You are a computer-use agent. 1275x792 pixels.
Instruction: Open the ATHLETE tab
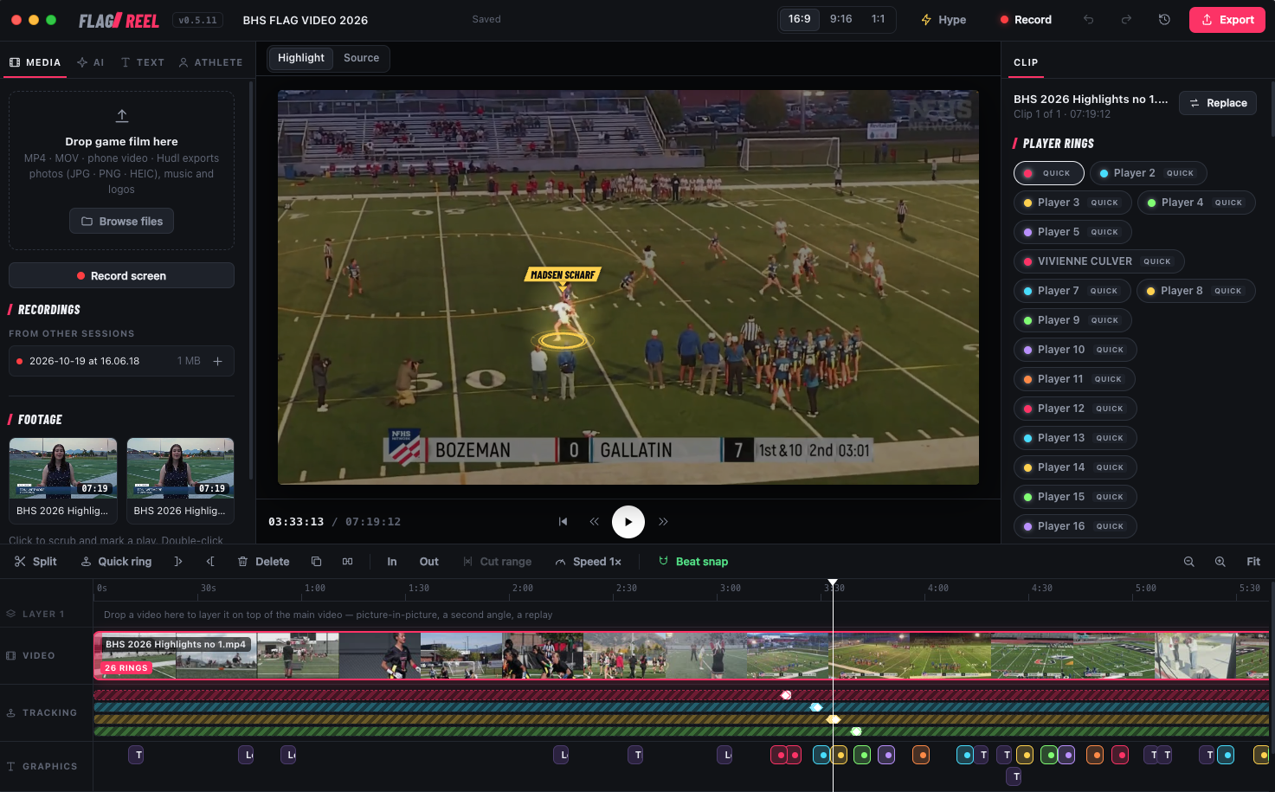pos(210,62)
